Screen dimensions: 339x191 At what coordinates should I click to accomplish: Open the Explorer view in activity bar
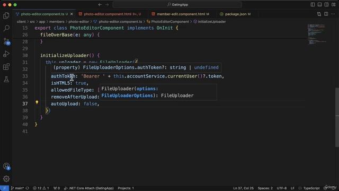[6, 15]
